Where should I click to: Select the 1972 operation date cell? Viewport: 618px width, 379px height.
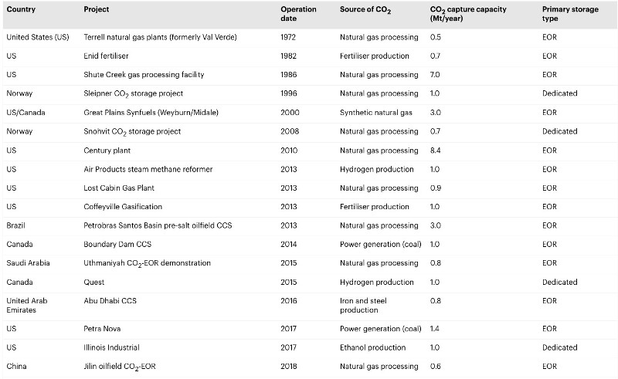click(x=288, y=37)
